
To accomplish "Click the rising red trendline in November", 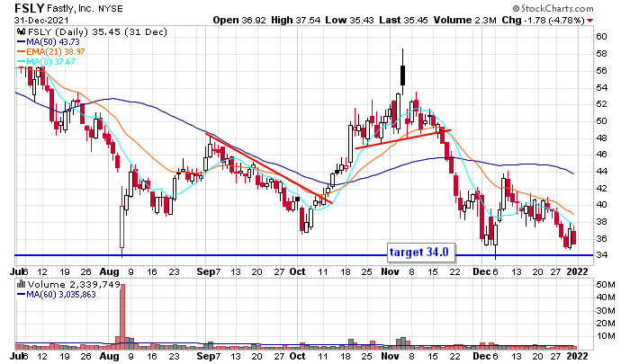I will point(403,139).
